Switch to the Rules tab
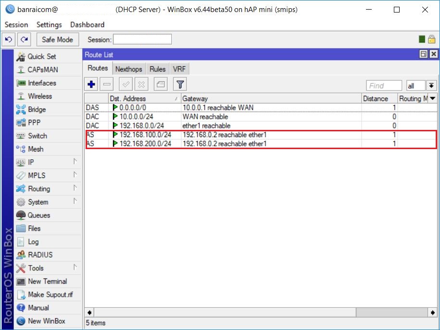 click(x=157, y=69)
